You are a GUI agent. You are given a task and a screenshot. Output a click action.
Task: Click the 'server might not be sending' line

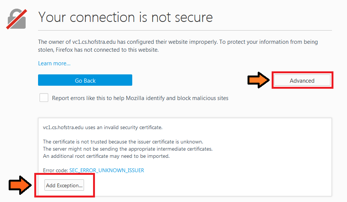click(127, 149)
